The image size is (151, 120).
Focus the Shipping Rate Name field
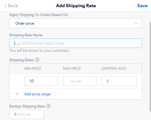pos(76,43)
